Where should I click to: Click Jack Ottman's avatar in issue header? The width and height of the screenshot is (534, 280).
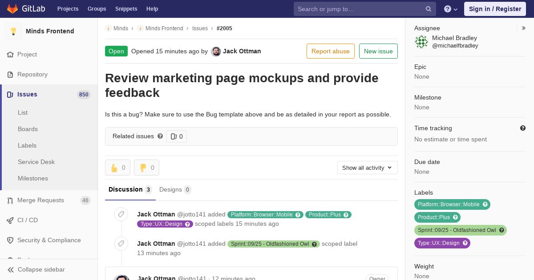(x=216, y=51)
